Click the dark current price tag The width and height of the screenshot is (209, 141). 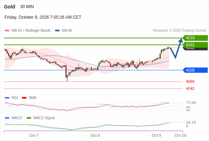196,49
